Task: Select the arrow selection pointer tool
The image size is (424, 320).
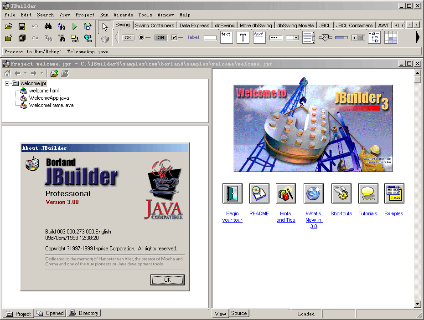Action: [105, 27]
